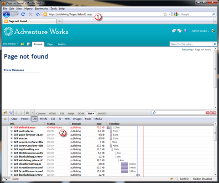Switch to the Page ribbon tab

(50, 44)
